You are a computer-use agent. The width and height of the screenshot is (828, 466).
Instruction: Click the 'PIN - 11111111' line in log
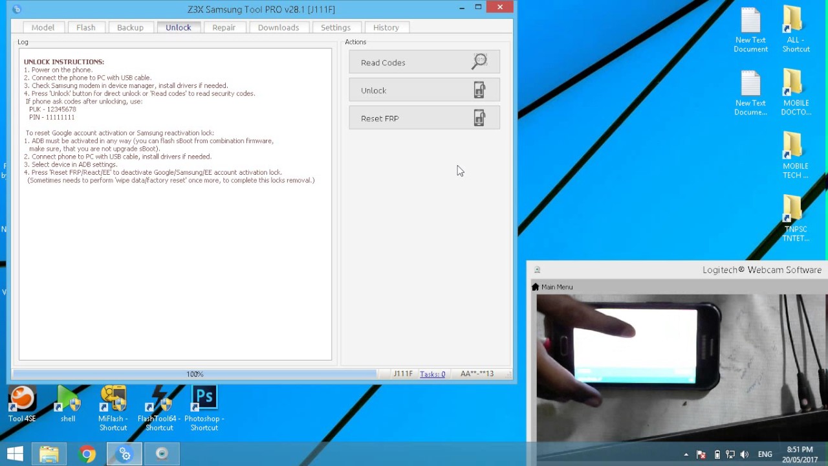click(x=52, y=117)
